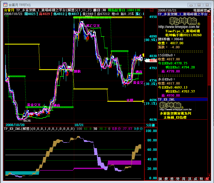
Task: Click the 收4817 close price value
Action: [73, 14]
